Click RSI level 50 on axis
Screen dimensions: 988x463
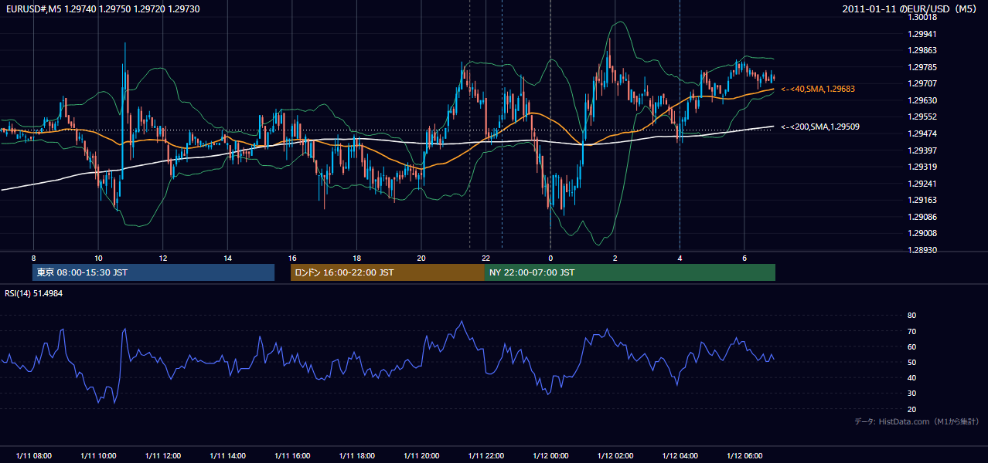911,362
